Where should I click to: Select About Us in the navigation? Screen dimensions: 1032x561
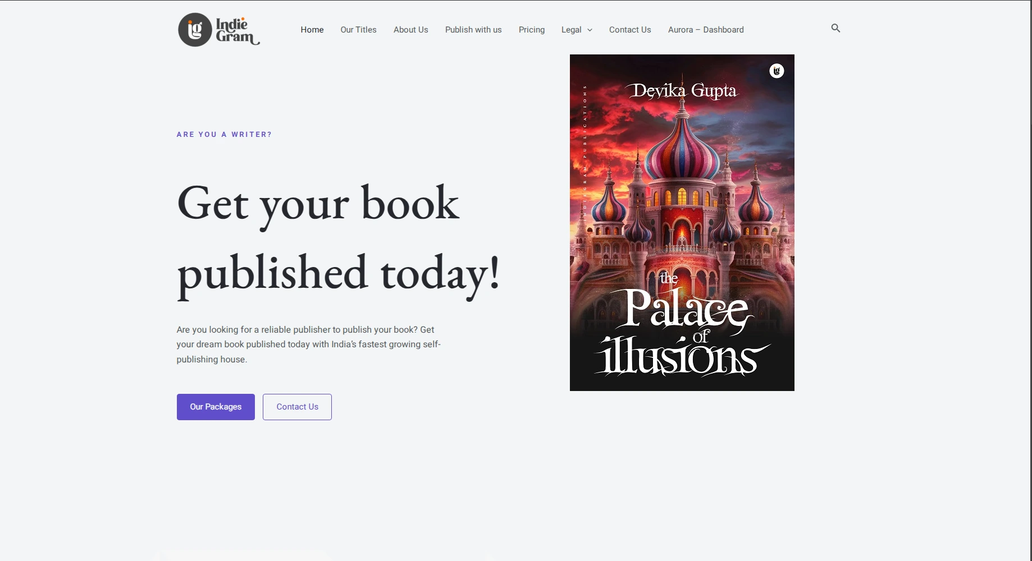tap(410, 30)
